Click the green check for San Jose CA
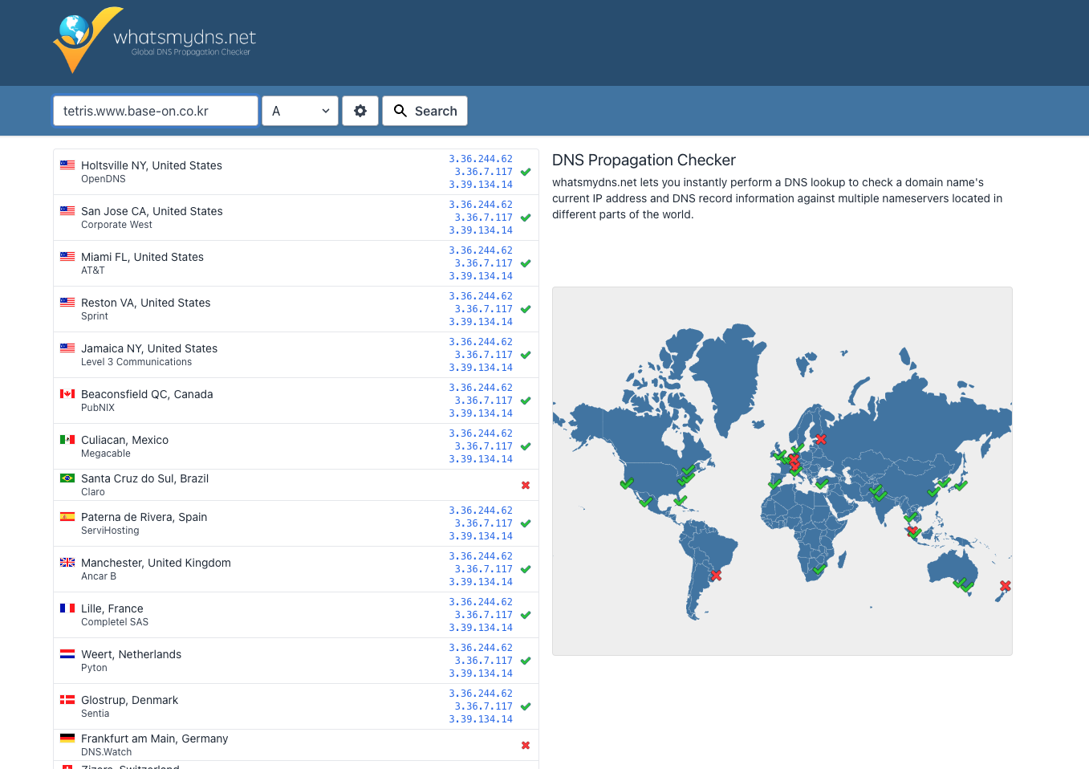Screen dimensions: 1089x769 point(526,218)
